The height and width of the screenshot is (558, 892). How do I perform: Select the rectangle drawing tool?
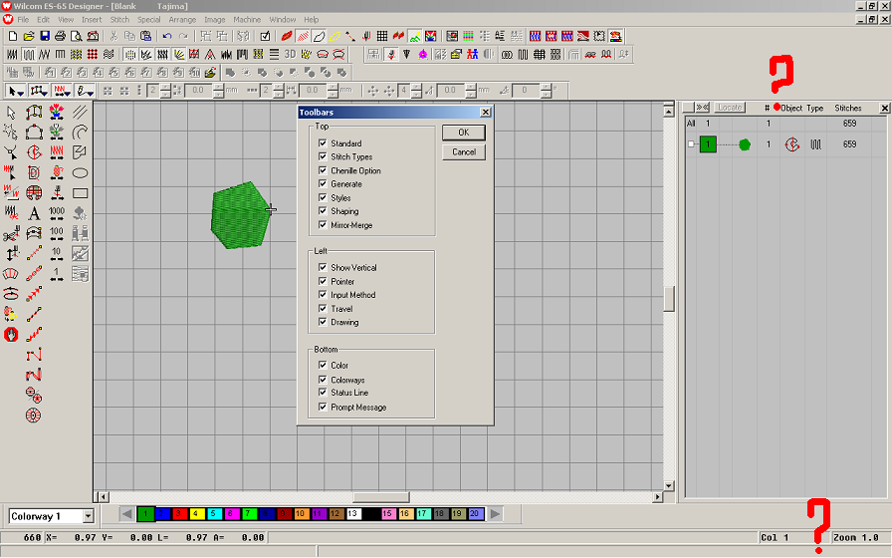pos(80,193)
